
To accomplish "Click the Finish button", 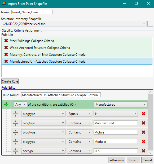I will pyautogui.click(x=133, y=160).
